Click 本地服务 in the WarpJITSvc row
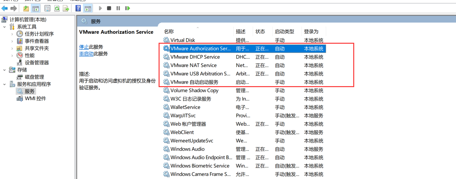This screenshot has width=456, height=179. click(x=314, y=116)
